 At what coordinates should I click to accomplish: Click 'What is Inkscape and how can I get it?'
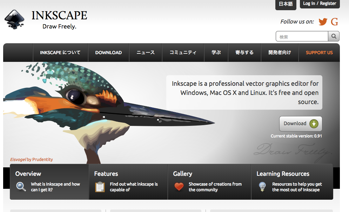pos(55,187)
